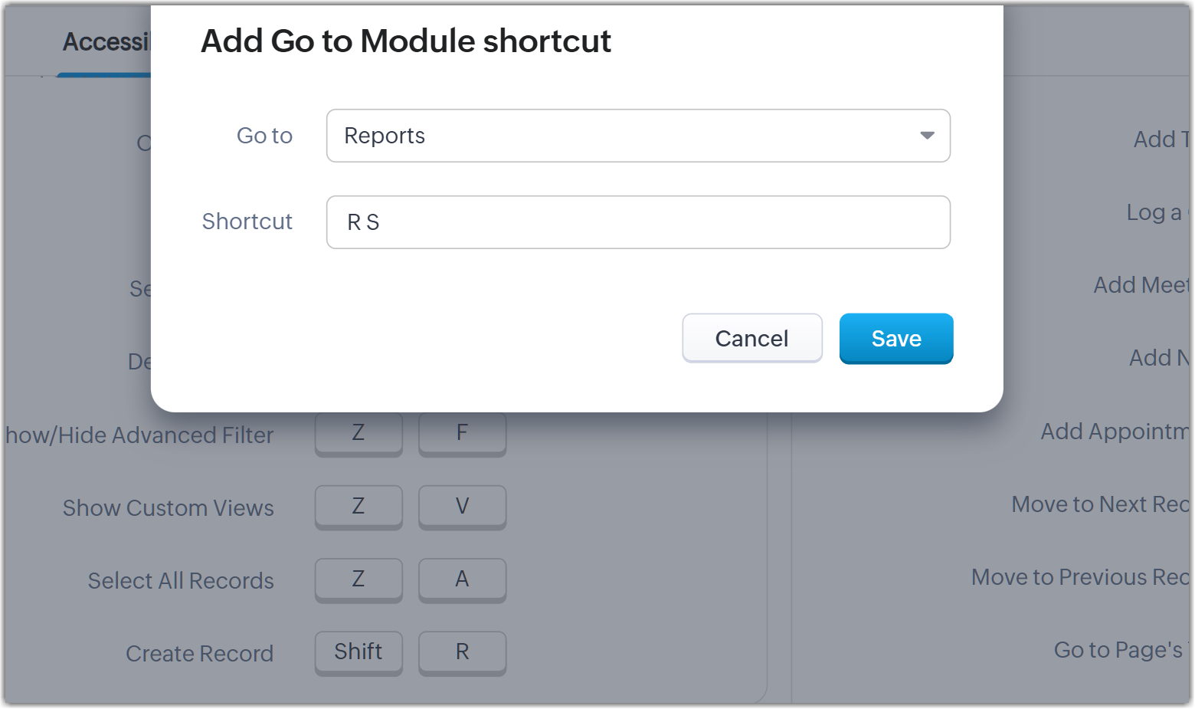Viewport: 1195px width, 709px height.
Task: Select the Go to Page's shortcut entry
Action: click(1121, 650)
